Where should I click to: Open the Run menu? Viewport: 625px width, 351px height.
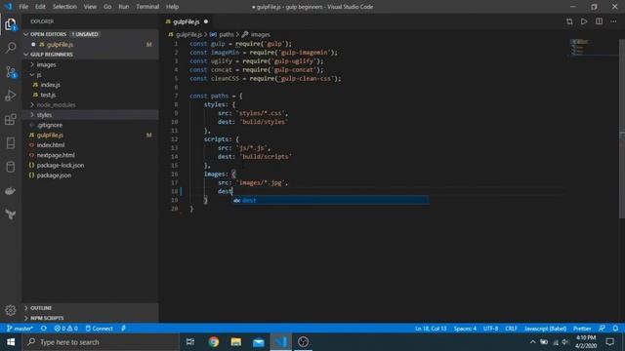coord(124,7)
